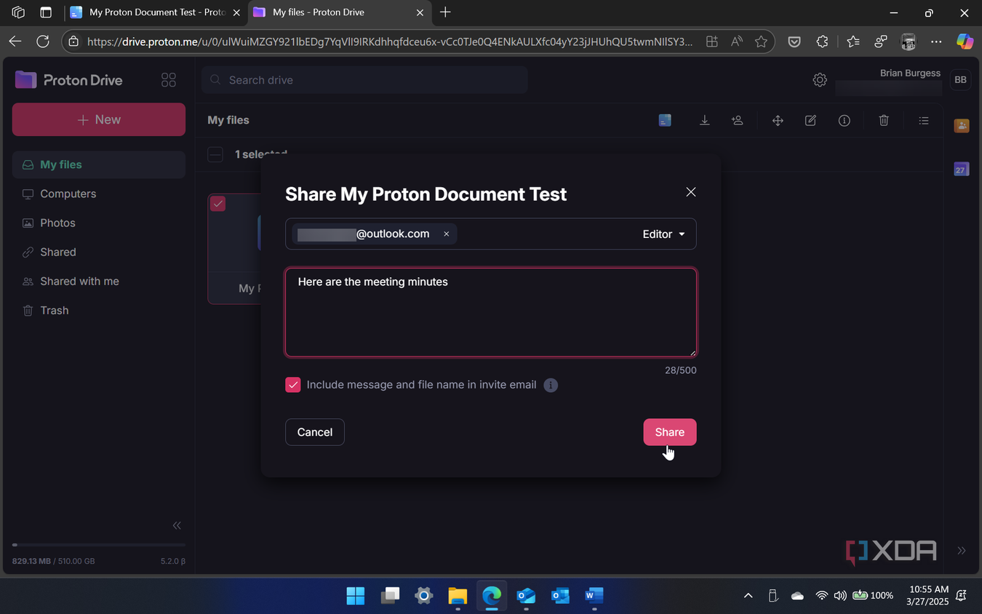Click the Share button in dialog
This screenshot has height=614, width=982.
tap(669, 432)
